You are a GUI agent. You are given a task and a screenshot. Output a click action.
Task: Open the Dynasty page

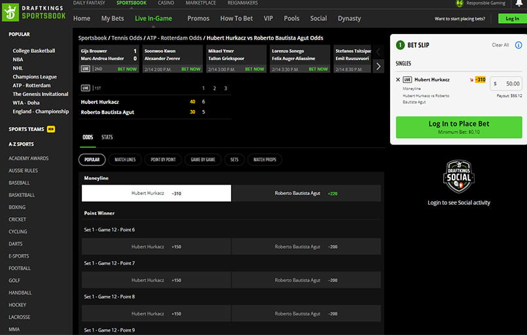(349, 18)
